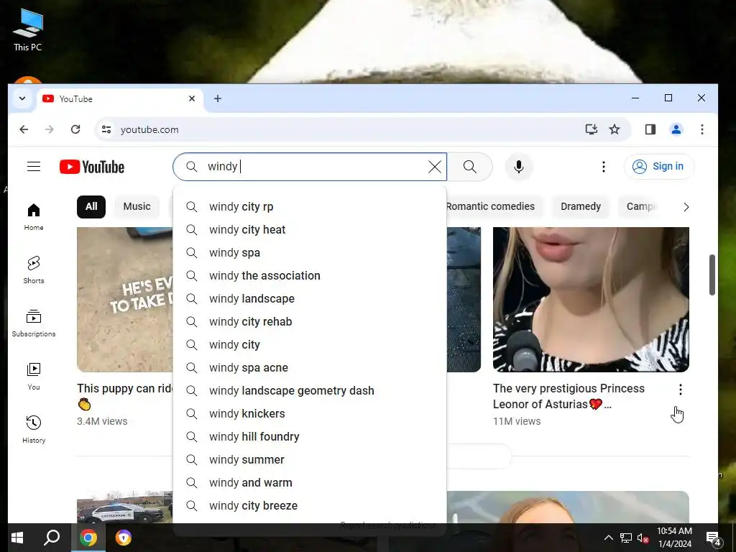Open the shield app in the taskbar

124,538
